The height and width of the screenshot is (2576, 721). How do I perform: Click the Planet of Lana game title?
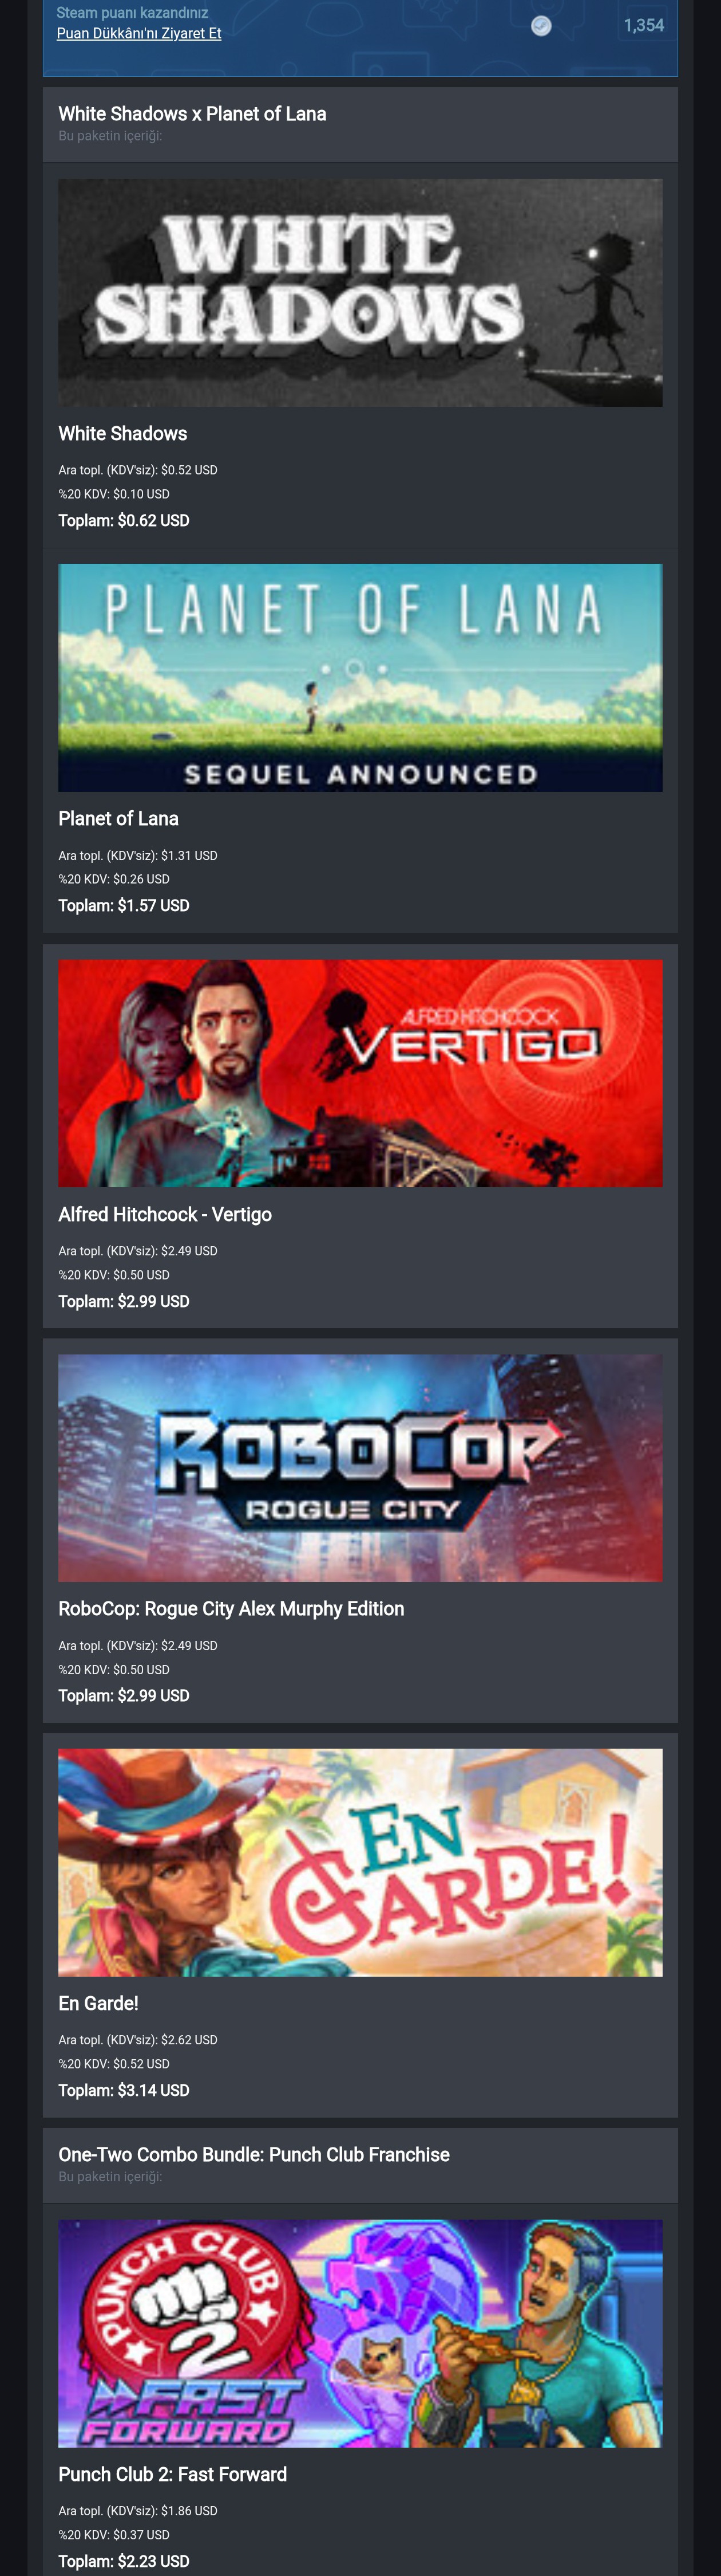pos(118,818)
